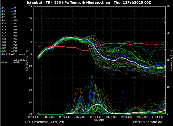Screen dimensions: 173x126
Task: Click 20 on the precipitation axis
Action: [168, 60]
